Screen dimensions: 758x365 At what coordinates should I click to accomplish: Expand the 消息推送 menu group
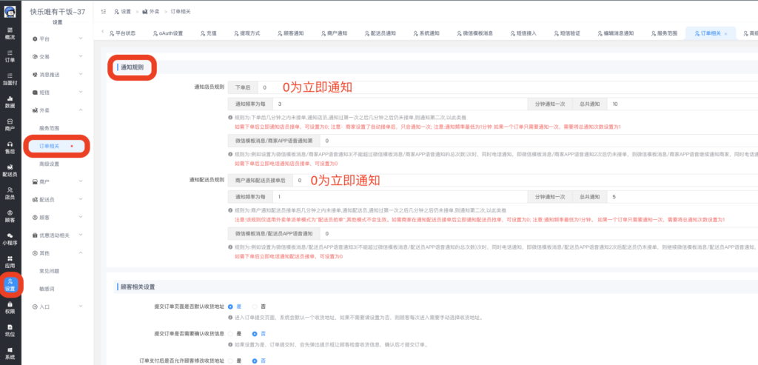pos(58,75)
